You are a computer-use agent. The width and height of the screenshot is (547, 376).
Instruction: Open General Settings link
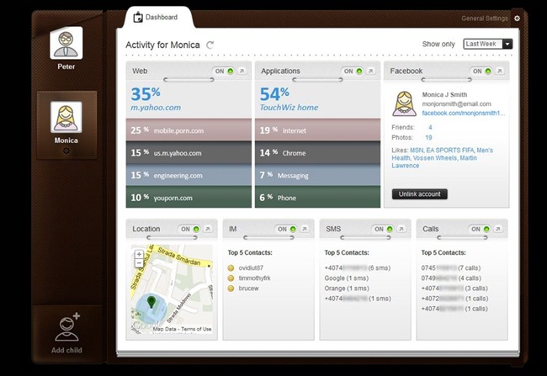point(485,19)
